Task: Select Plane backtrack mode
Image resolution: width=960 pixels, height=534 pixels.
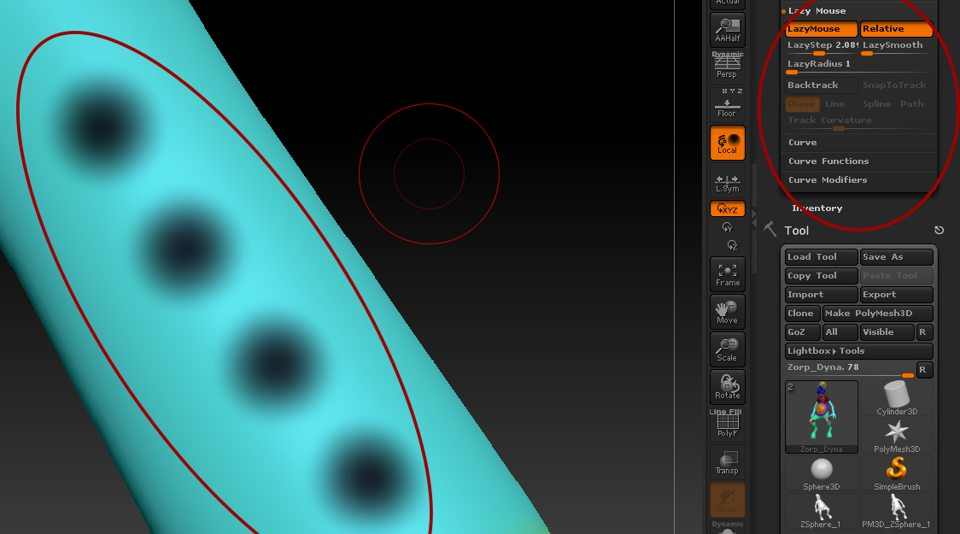Action: (x=802, y=104)
